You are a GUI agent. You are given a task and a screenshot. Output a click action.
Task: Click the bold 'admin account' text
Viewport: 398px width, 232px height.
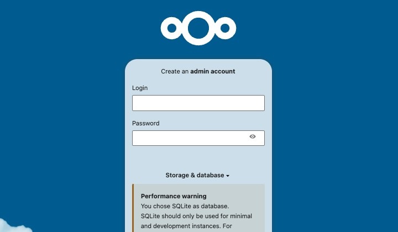point(213,71)
